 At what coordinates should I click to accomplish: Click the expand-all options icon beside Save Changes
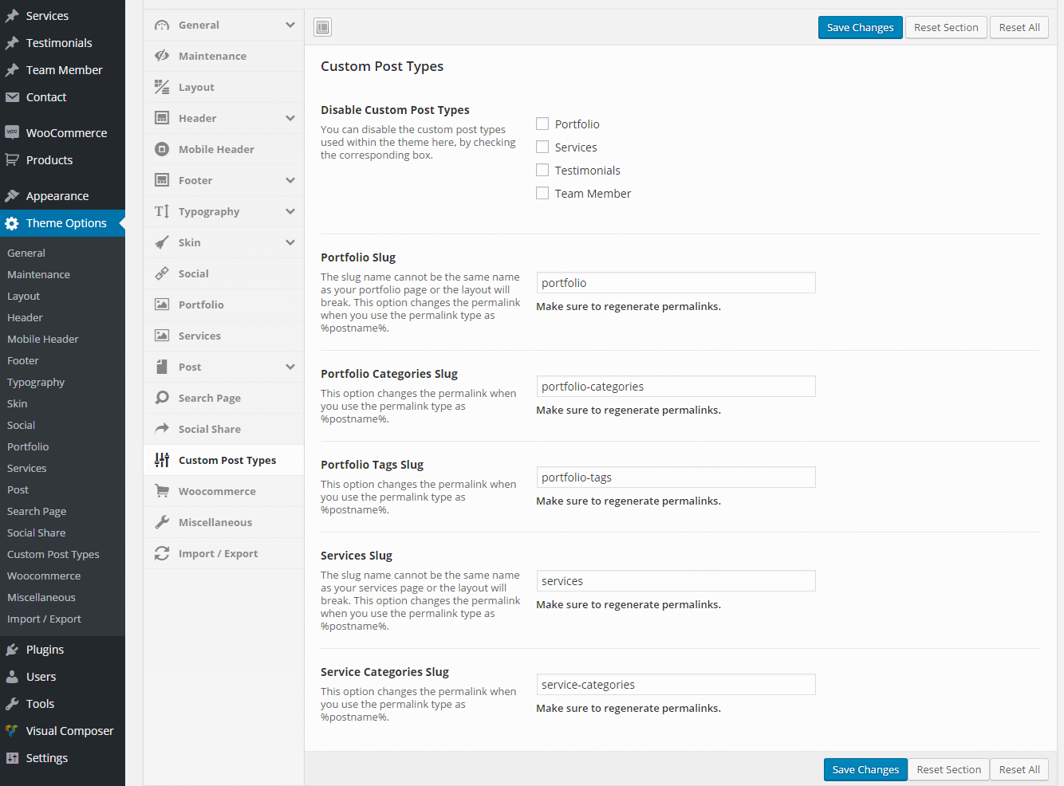(x=322, y=27)
